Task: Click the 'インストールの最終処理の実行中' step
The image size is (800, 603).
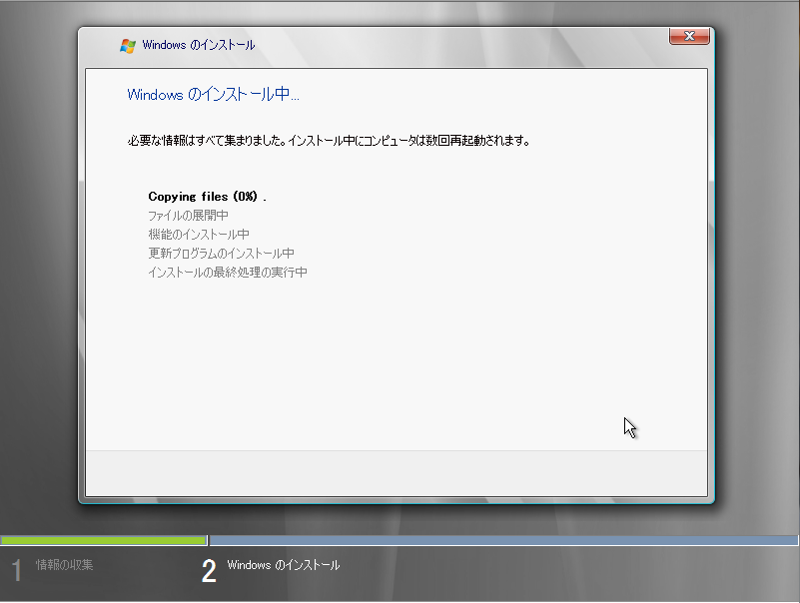Action: pyautogui.click(x=228, y=272)
